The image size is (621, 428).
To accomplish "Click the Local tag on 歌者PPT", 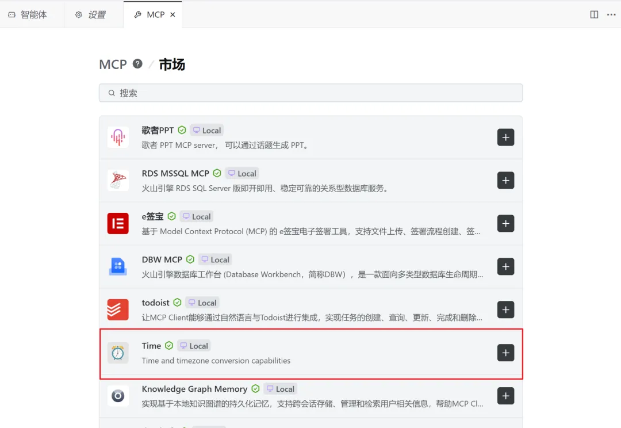I will point(207,131).
